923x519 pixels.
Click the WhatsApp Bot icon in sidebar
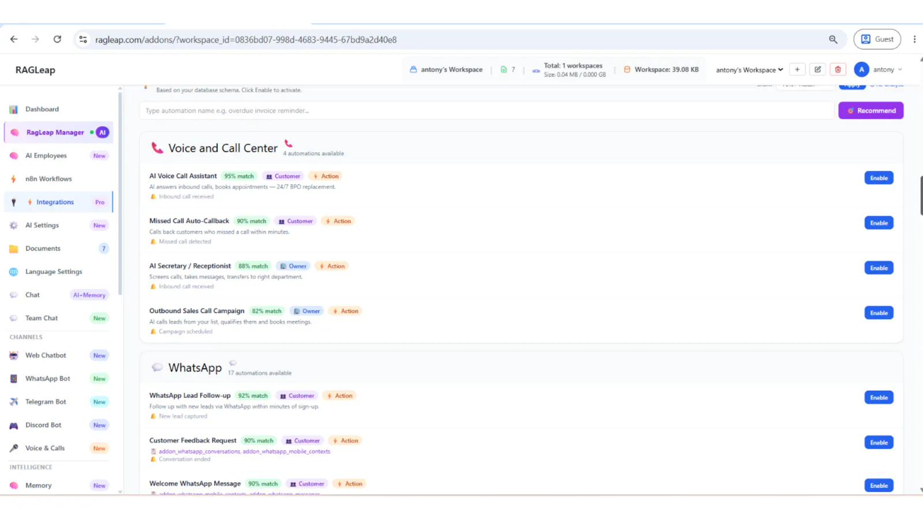(x=14, y=378)
